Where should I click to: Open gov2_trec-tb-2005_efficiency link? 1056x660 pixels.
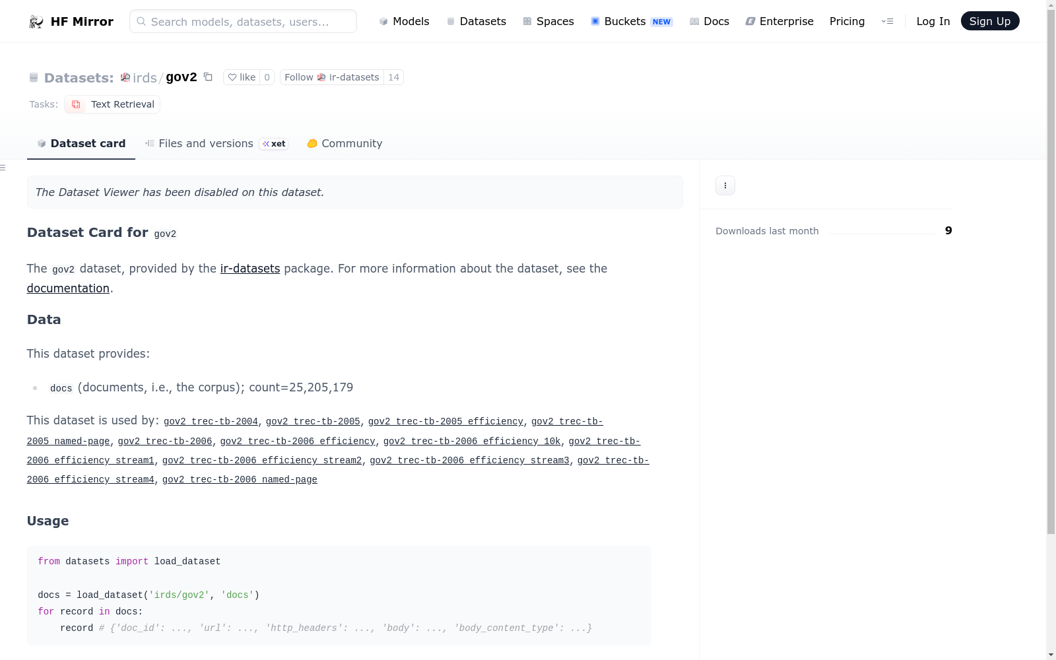(x=445, y=422)
